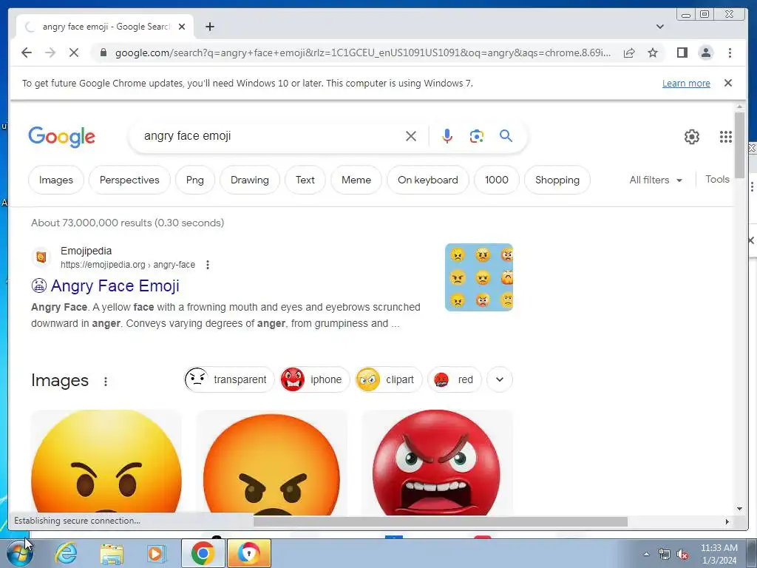Open Emojipedia result options dots
Screen dimensions: 757x568
coord(208,265)
